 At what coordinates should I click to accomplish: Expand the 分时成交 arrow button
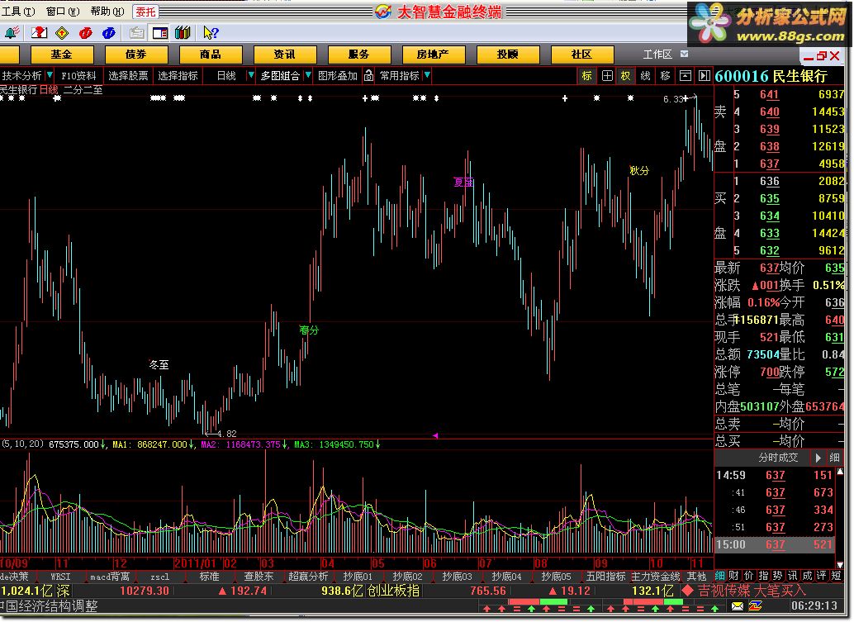(x=818, y=458)
